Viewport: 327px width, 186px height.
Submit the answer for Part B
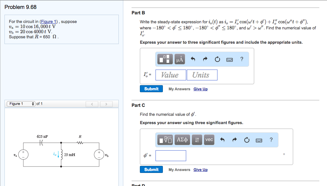pos(151,89)
